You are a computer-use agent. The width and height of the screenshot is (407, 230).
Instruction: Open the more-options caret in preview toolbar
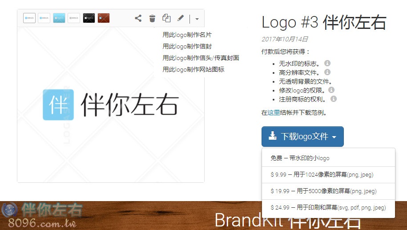[x=197, y=19]
